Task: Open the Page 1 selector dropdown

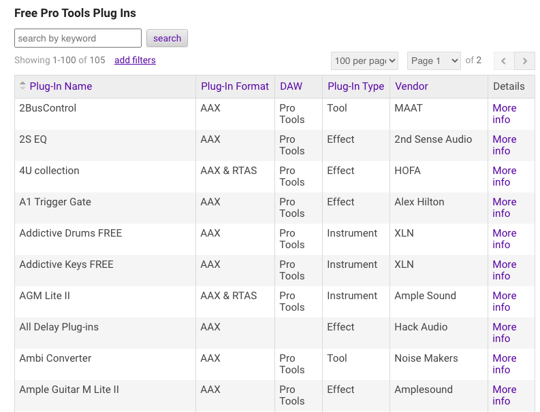Action: click(434, 61)
